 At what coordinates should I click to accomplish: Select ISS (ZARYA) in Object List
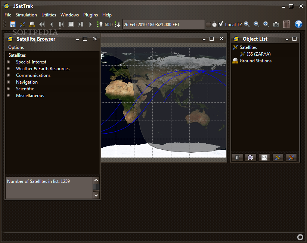(259, 54)
